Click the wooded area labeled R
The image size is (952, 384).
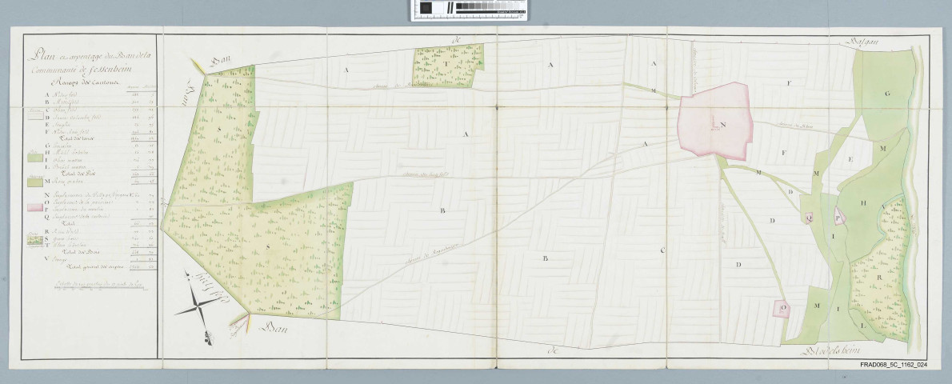point(878,278)
